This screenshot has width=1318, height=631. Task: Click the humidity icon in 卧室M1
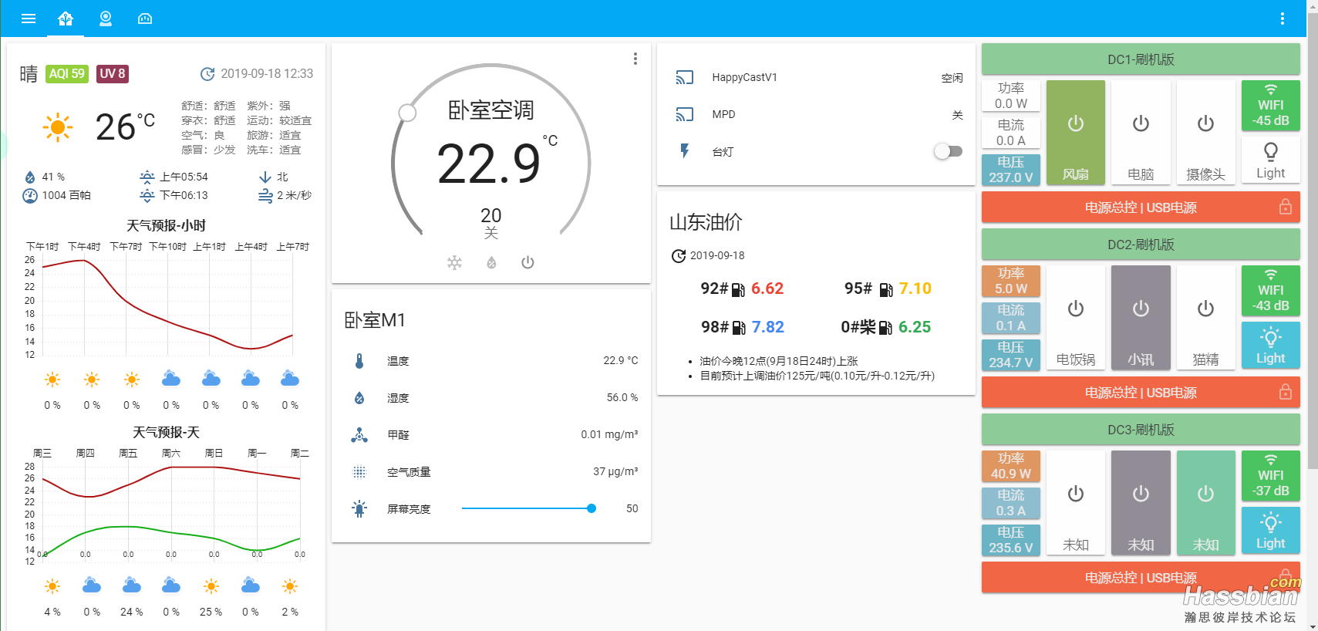point(359,397)
